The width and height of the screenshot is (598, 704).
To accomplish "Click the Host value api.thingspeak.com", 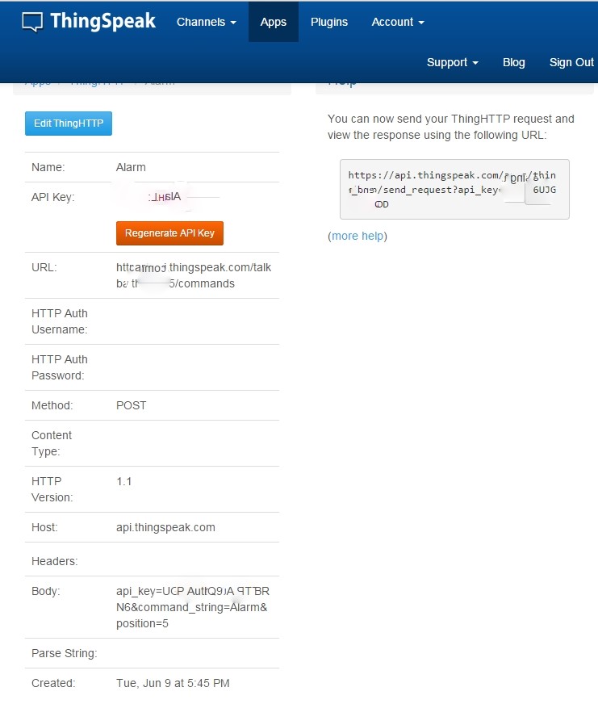I will click(x=165, y=527).
